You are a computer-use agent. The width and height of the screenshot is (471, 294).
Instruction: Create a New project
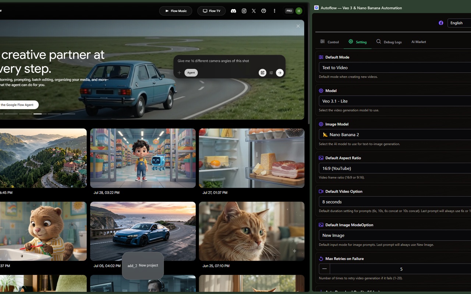143,265
